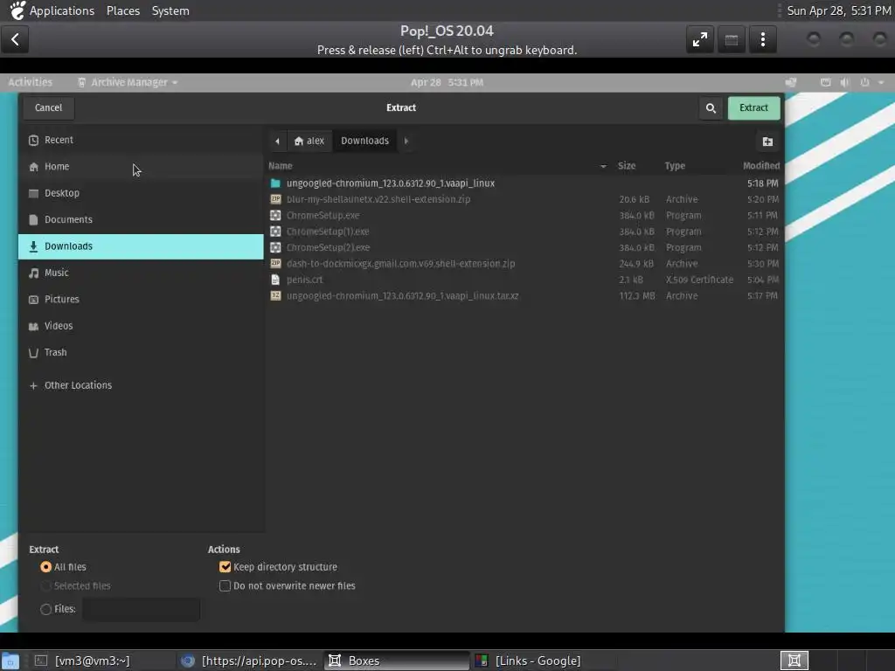Switch to Boxes taskbar item
Screen dimensions: 895x671
pyautogui.click(x=397, y=661)
